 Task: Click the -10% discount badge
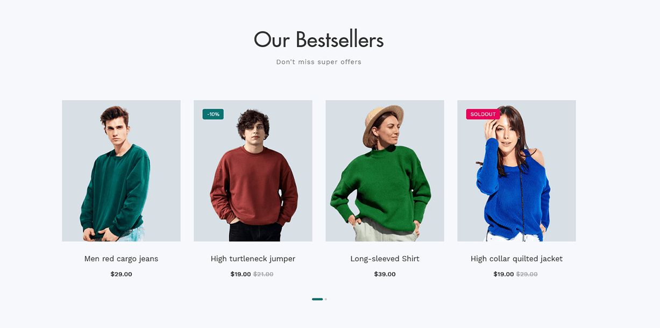click(213, 114)
